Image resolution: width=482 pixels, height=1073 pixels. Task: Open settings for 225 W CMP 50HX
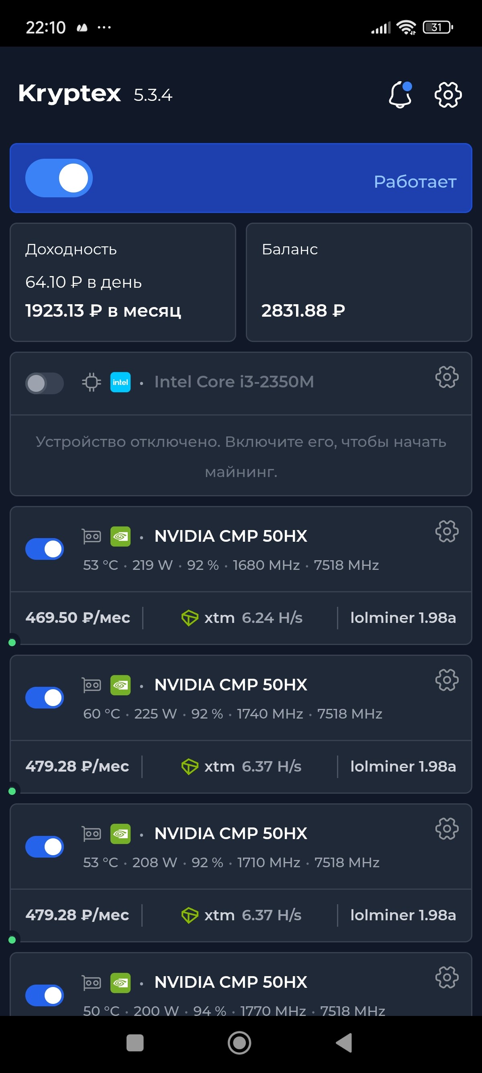point(447,680)
